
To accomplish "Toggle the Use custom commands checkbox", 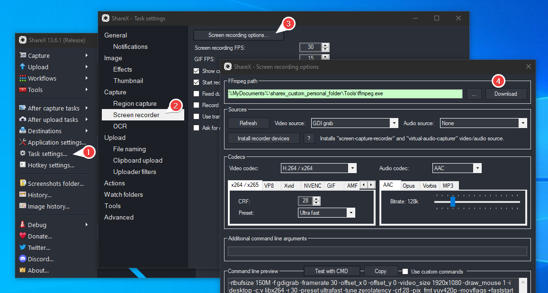I will click(x=405, y=271).
